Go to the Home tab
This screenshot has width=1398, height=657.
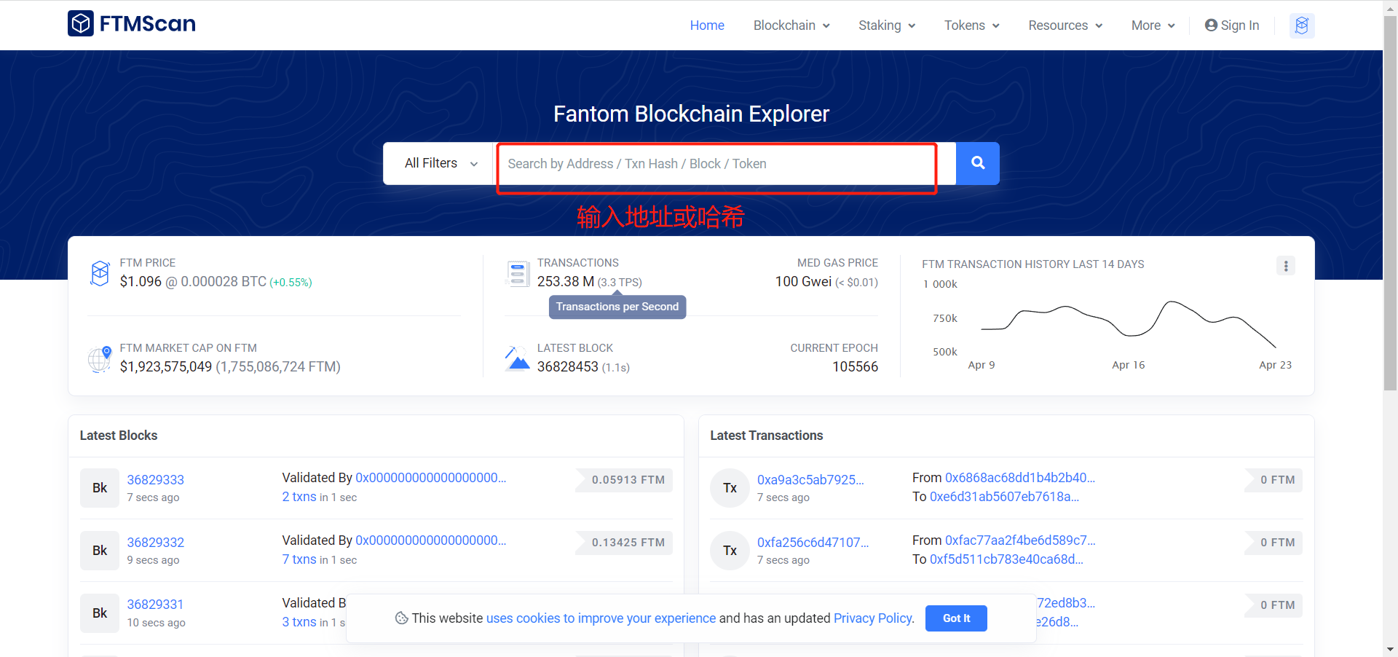pyautogui.click(x=706, y=25)
